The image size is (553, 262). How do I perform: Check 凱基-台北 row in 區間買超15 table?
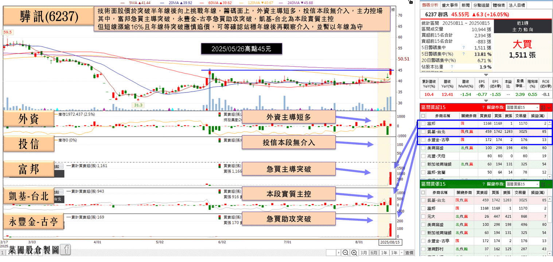[x=423, y=132]
